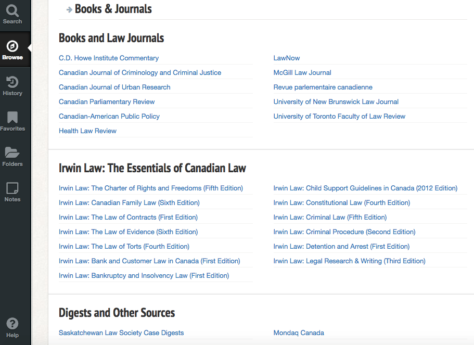Open C.D. Howe Institute Commentary
This screenshot has height=345, width=474.
(109, 58)
